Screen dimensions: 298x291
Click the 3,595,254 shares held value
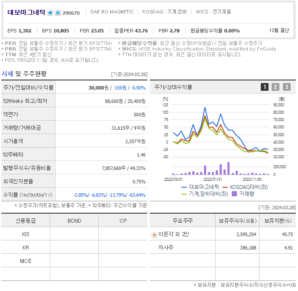pos(246,234)
